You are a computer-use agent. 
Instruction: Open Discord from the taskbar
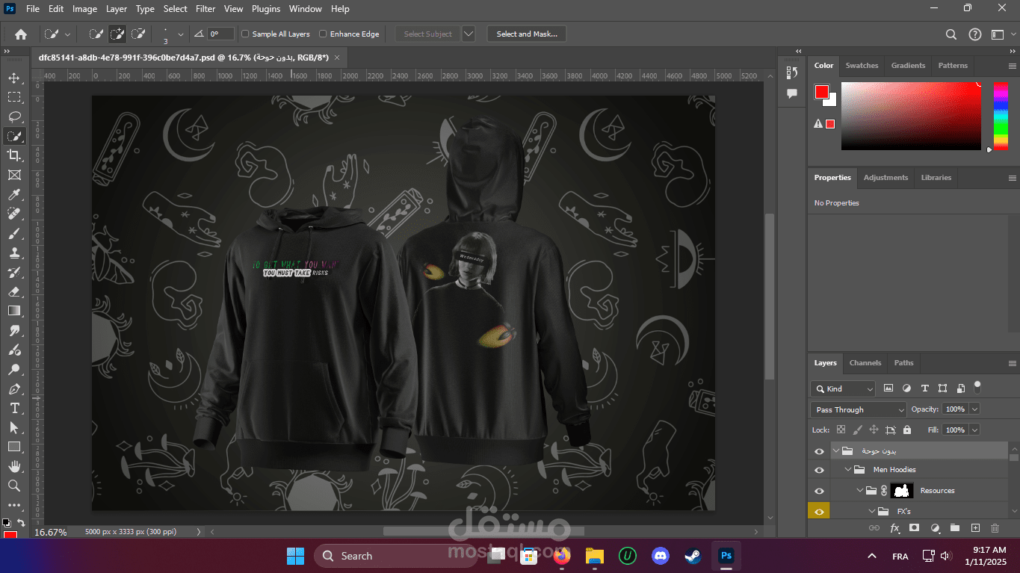661,556
